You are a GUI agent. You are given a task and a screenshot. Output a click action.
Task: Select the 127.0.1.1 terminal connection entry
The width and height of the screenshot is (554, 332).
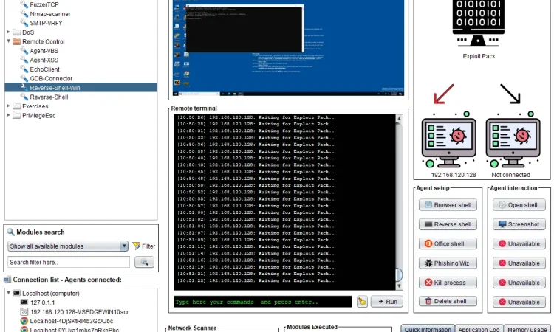(x=44, y=302)
